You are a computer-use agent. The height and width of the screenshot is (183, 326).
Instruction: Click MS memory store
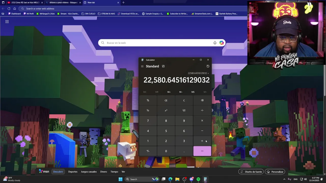193,92
